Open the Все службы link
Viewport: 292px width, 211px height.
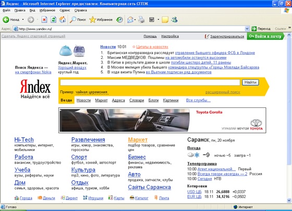(x=198, y=100)
